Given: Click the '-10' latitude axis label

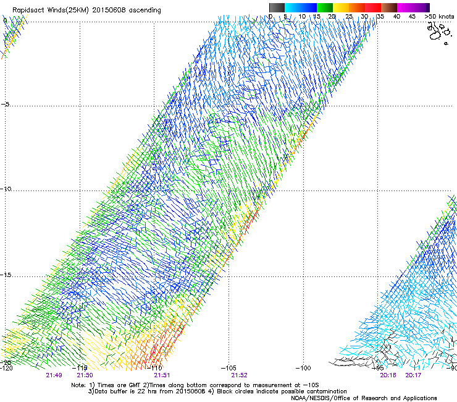Looking at the screenshot, I should pos(6,189).
